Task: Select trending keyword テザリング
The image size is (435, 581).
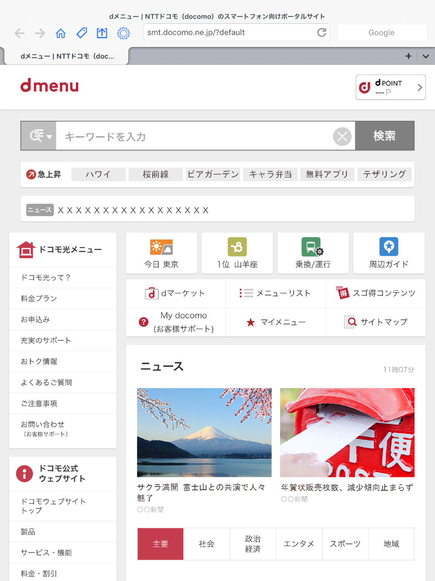Action: [385, 174]
